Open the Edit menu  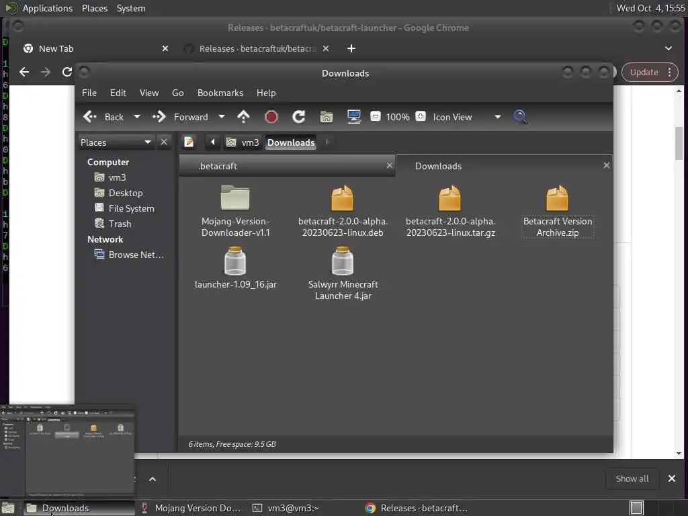118,93
